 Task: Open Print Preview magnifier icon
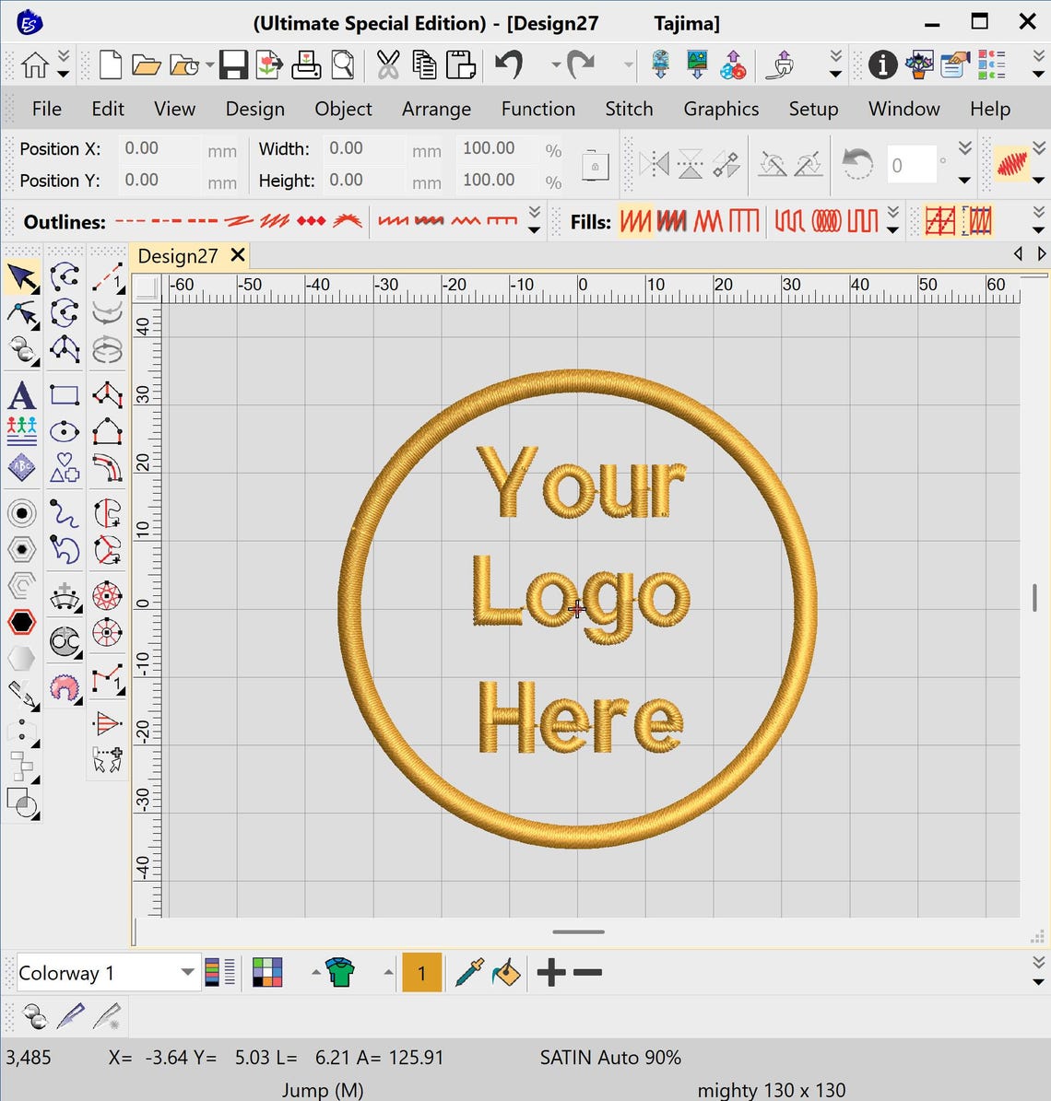tap(343, 64)
